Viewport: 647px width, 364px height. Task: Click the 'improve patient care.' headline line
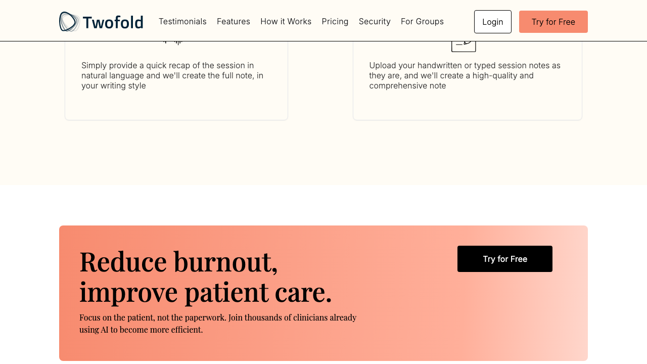205,292
